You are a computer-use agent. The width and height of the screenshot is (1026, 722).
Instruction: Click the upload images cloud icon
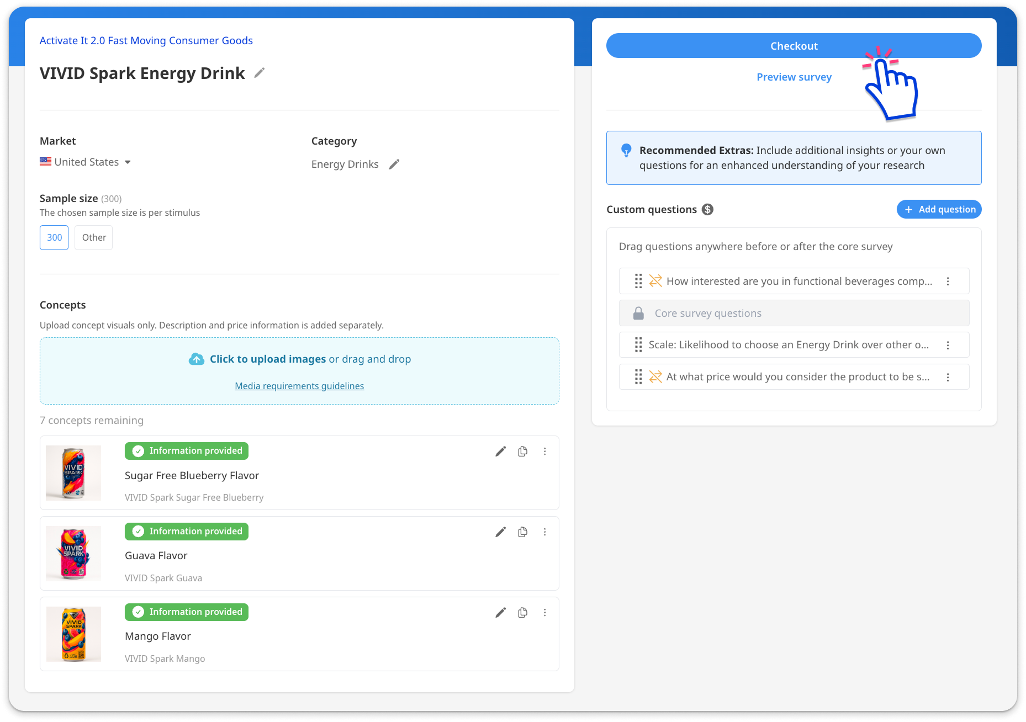(x=196, y=359)
